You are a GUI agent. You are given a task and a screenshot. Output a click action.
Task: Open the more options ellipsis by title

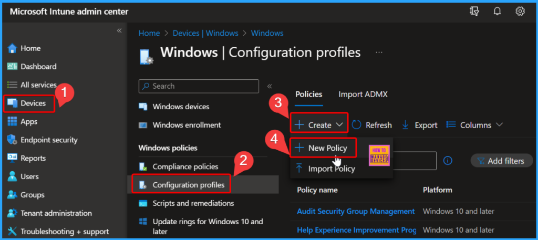tap(379, 53)
